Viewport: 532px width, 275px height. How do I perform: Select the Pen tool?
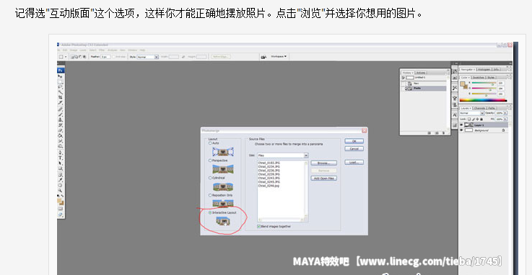61,153
